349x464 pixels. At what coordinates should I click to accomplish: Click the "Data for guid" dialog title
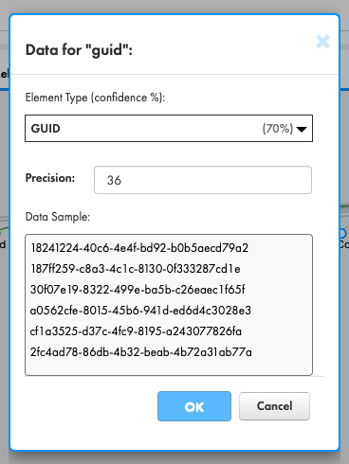click(x=79, y=50)
